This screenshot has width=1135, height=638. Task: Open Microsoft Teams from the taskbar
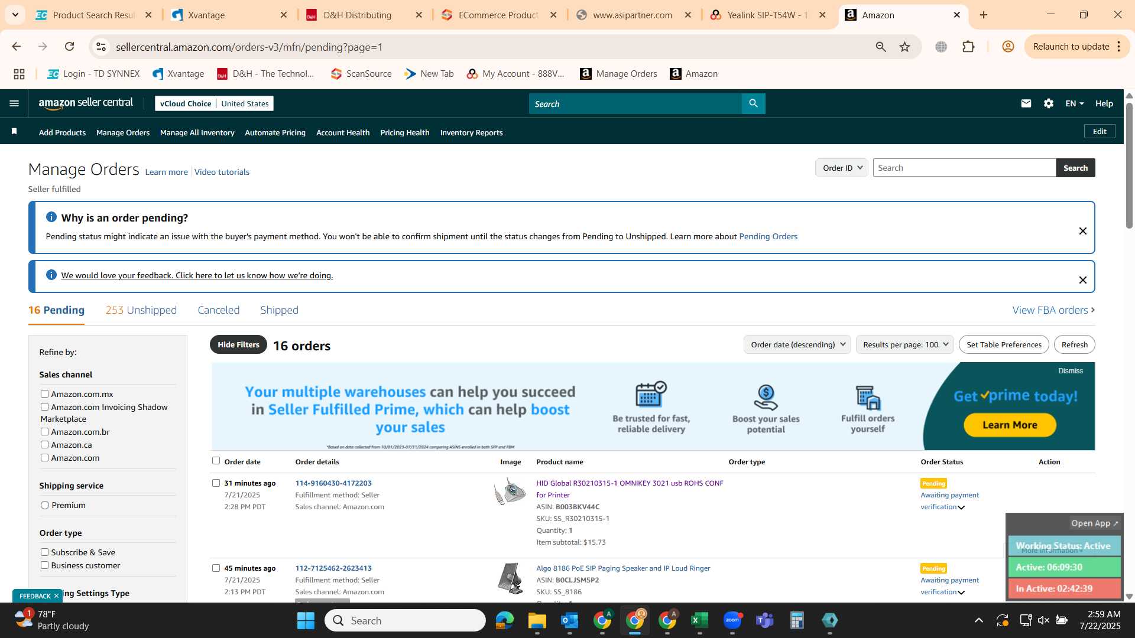765,620
